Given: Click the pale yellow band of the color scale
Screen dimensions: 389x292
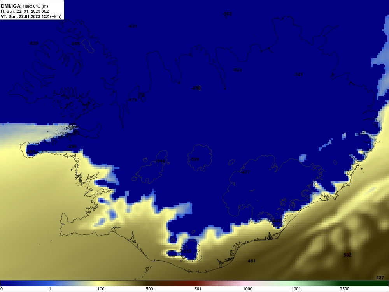Looking at the screenshot, I should [x=99, y=283].
